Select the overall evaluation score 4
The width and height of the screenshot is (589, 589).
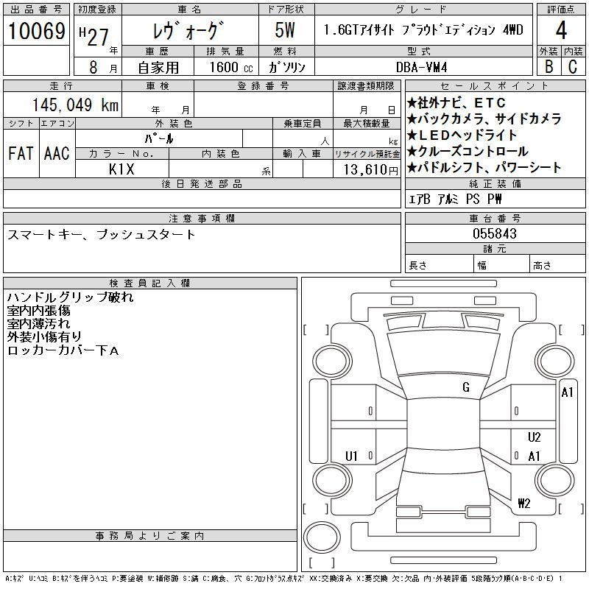click(560, 32)
